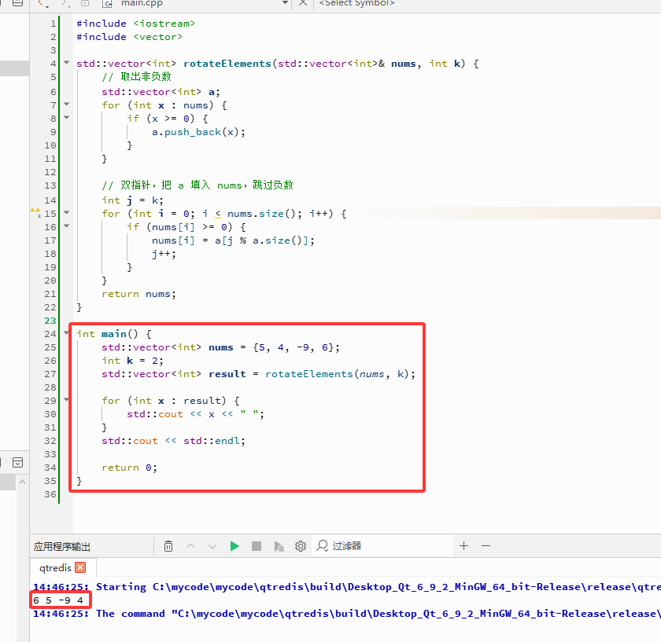Select the qtredis output tab
The height and width of the screenshot is (642, 661).
[x=55, y=568]
